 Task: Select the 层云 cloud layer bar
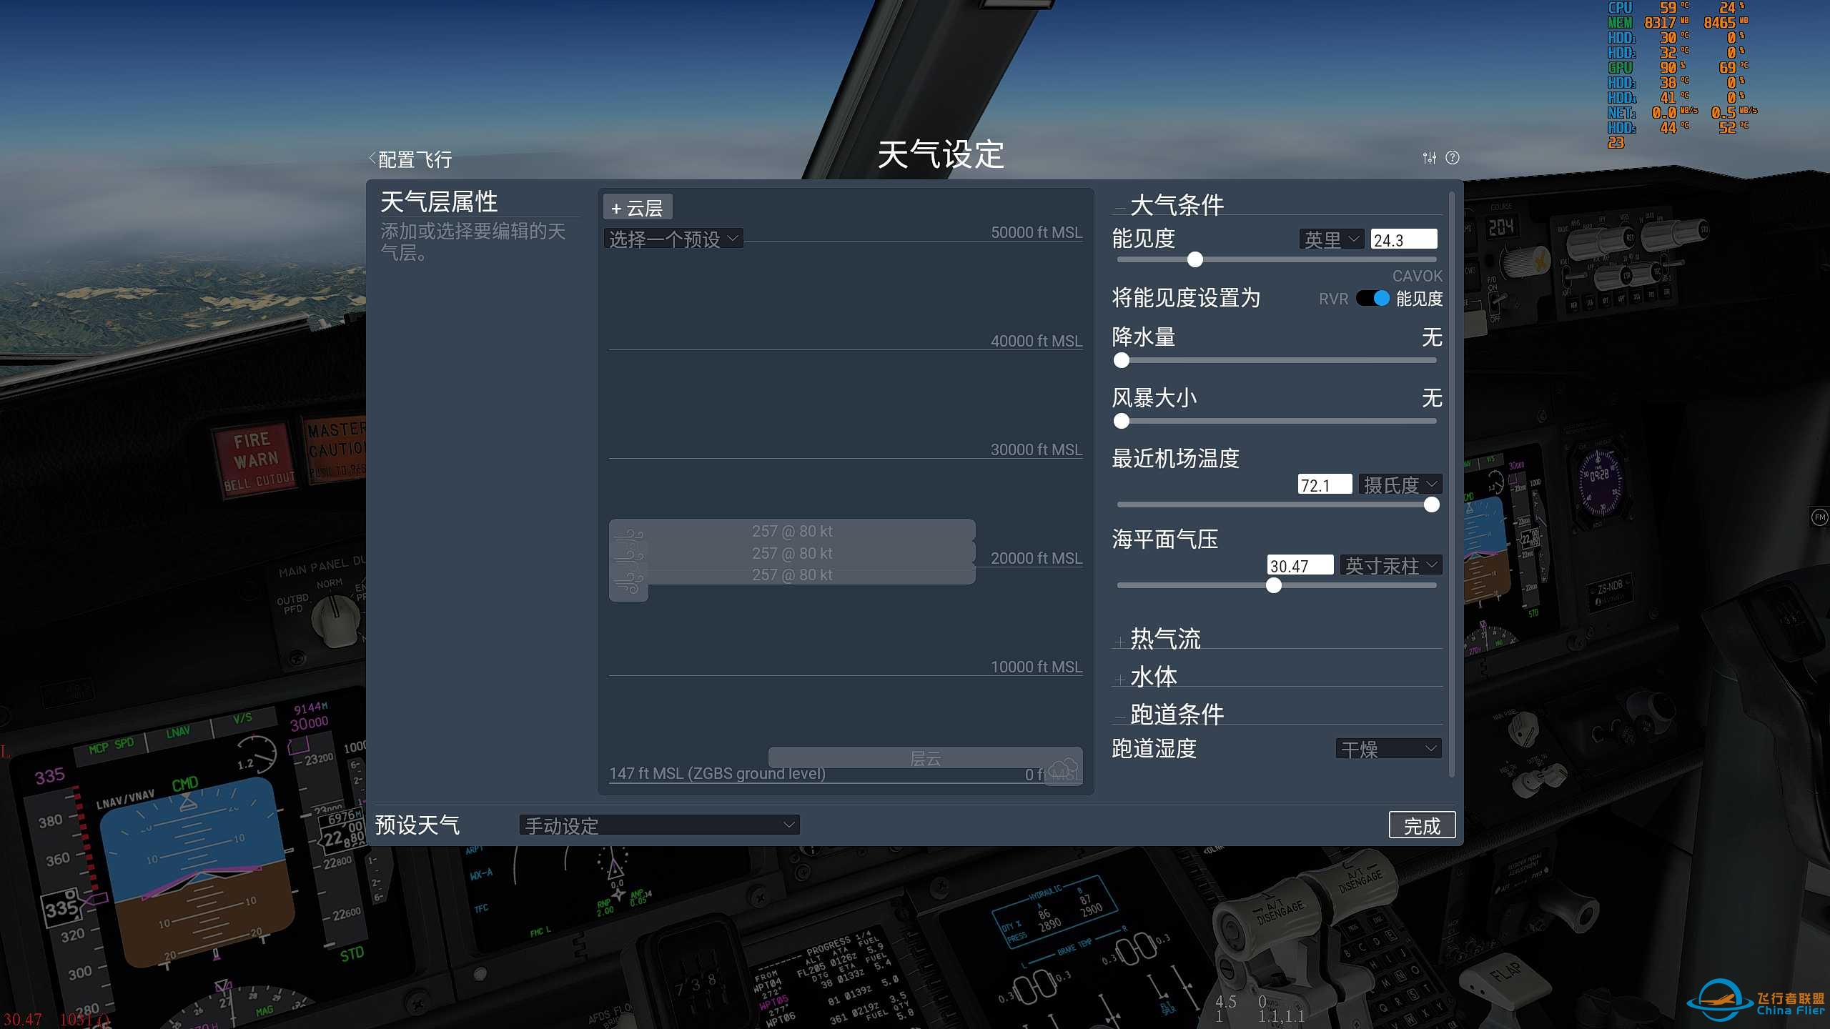pyautogui.click(x=925, y=757)
